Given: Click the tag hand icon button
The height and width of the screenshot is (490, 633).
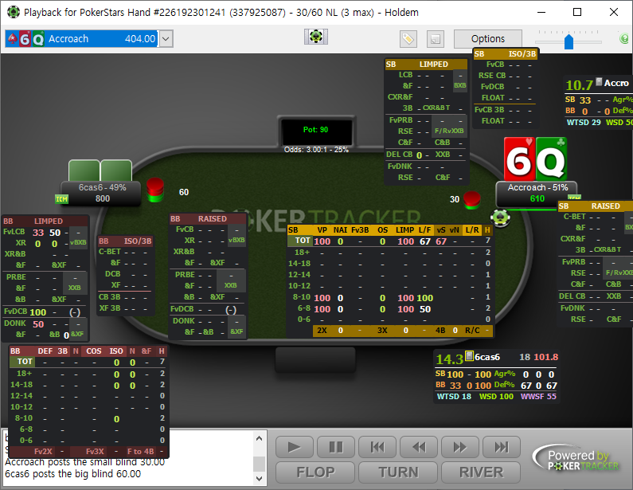Looking at the screenshot, I should point(408,39).
